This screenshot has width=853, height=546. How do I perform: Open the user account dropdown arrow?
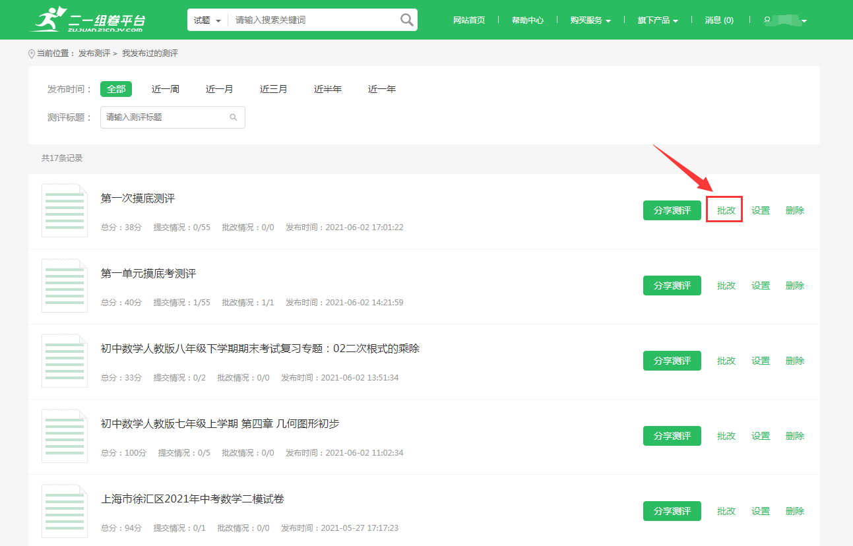pos(804,21)
